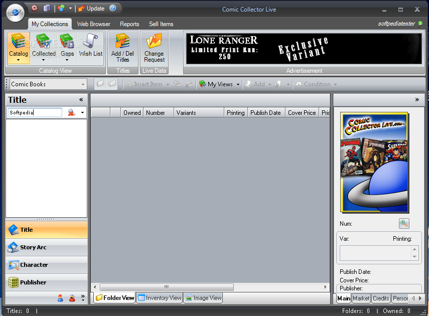Open the Reports tab
The image size is (429, 316).
click(x=129, y=24)
